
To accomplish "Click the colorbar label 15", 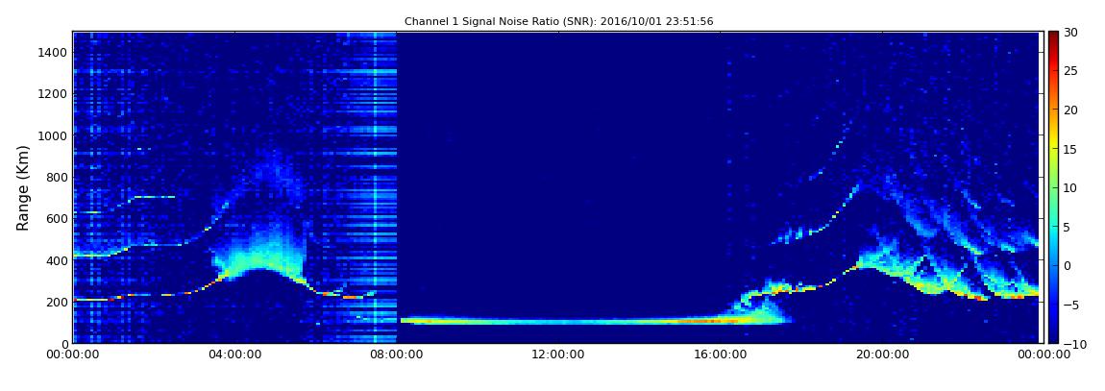I will [1071, 149].
